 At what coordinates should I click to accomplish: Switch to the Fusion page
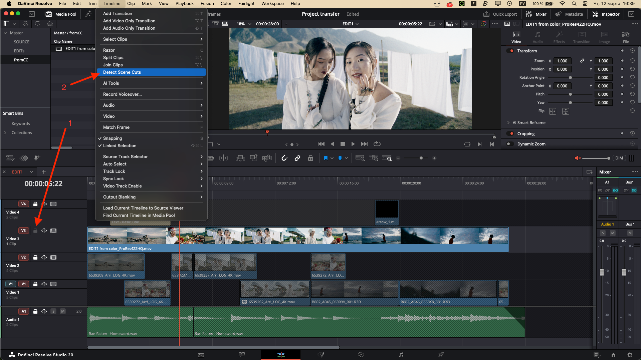point(321,355)
